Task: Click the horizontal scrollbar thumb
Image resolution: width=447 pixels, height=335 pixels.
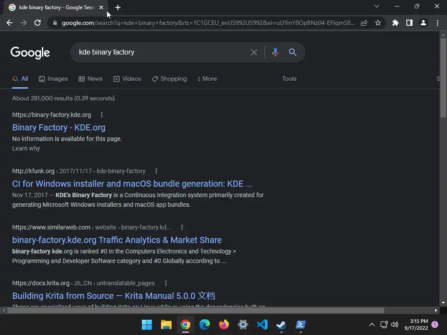Action: click(196, 310)
